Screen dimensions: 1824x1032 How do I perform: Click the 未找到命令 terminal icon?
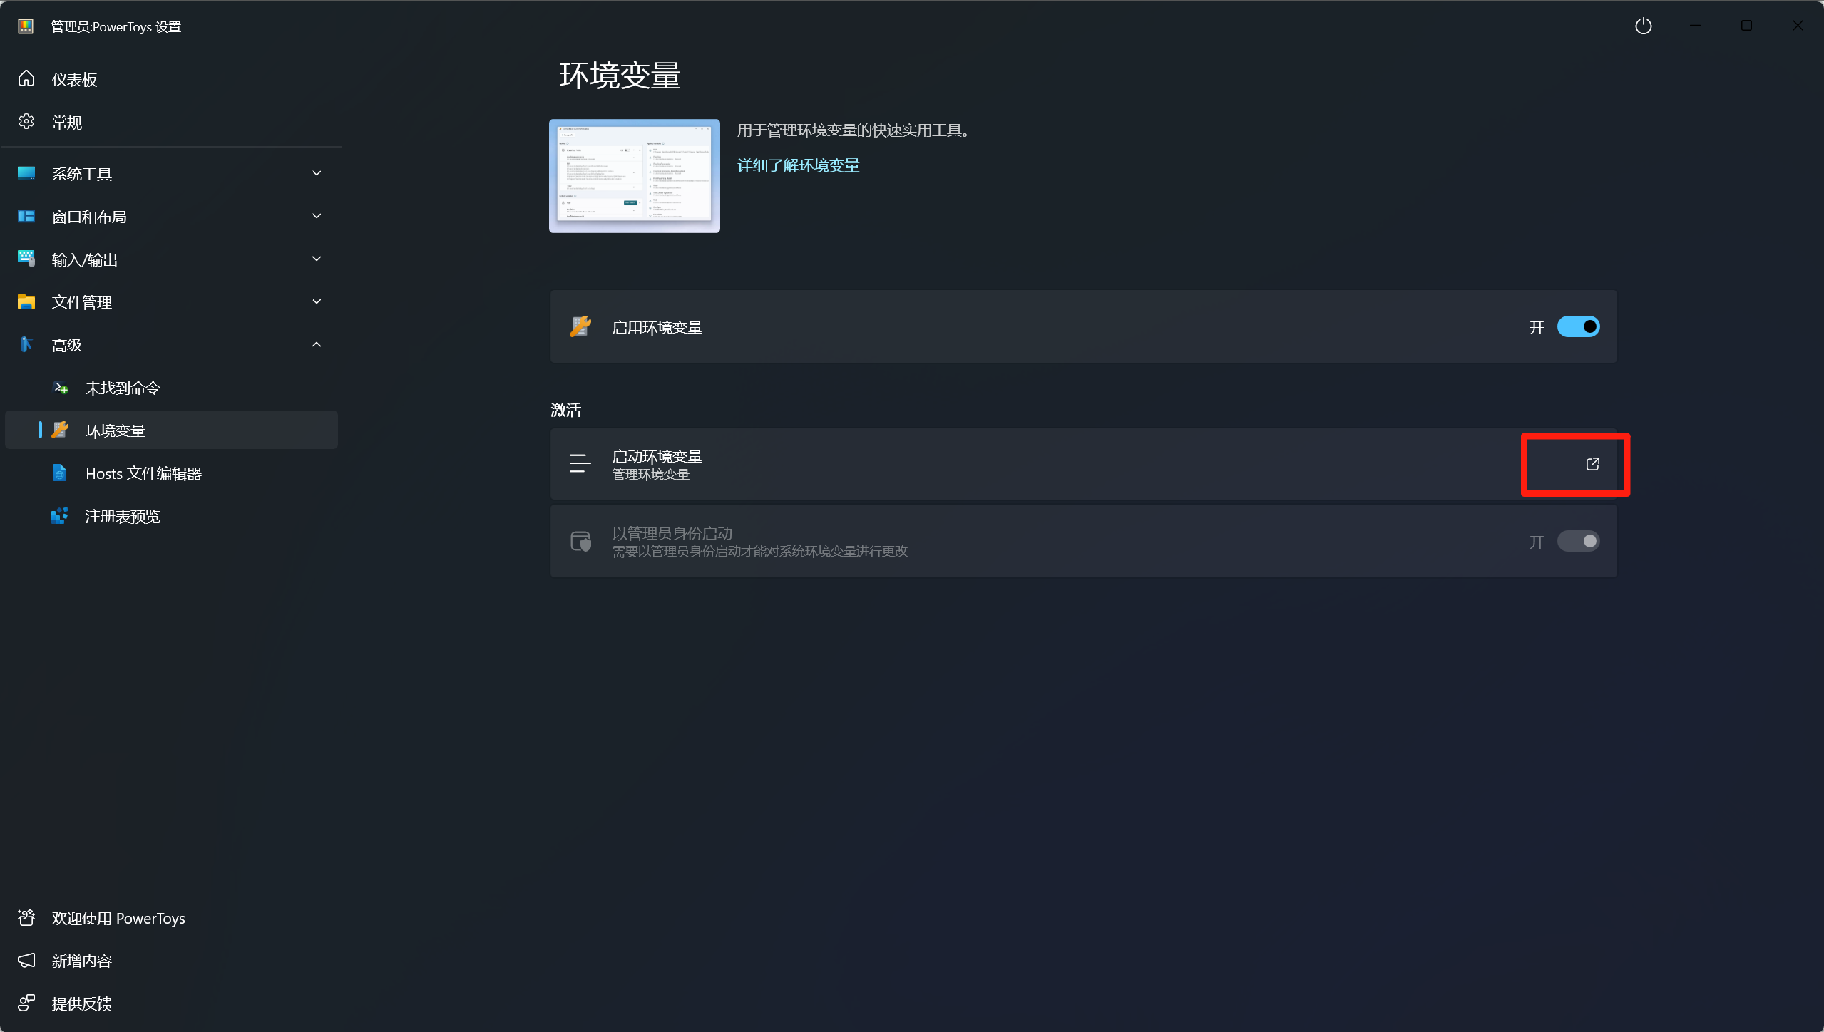coord(61,388)
